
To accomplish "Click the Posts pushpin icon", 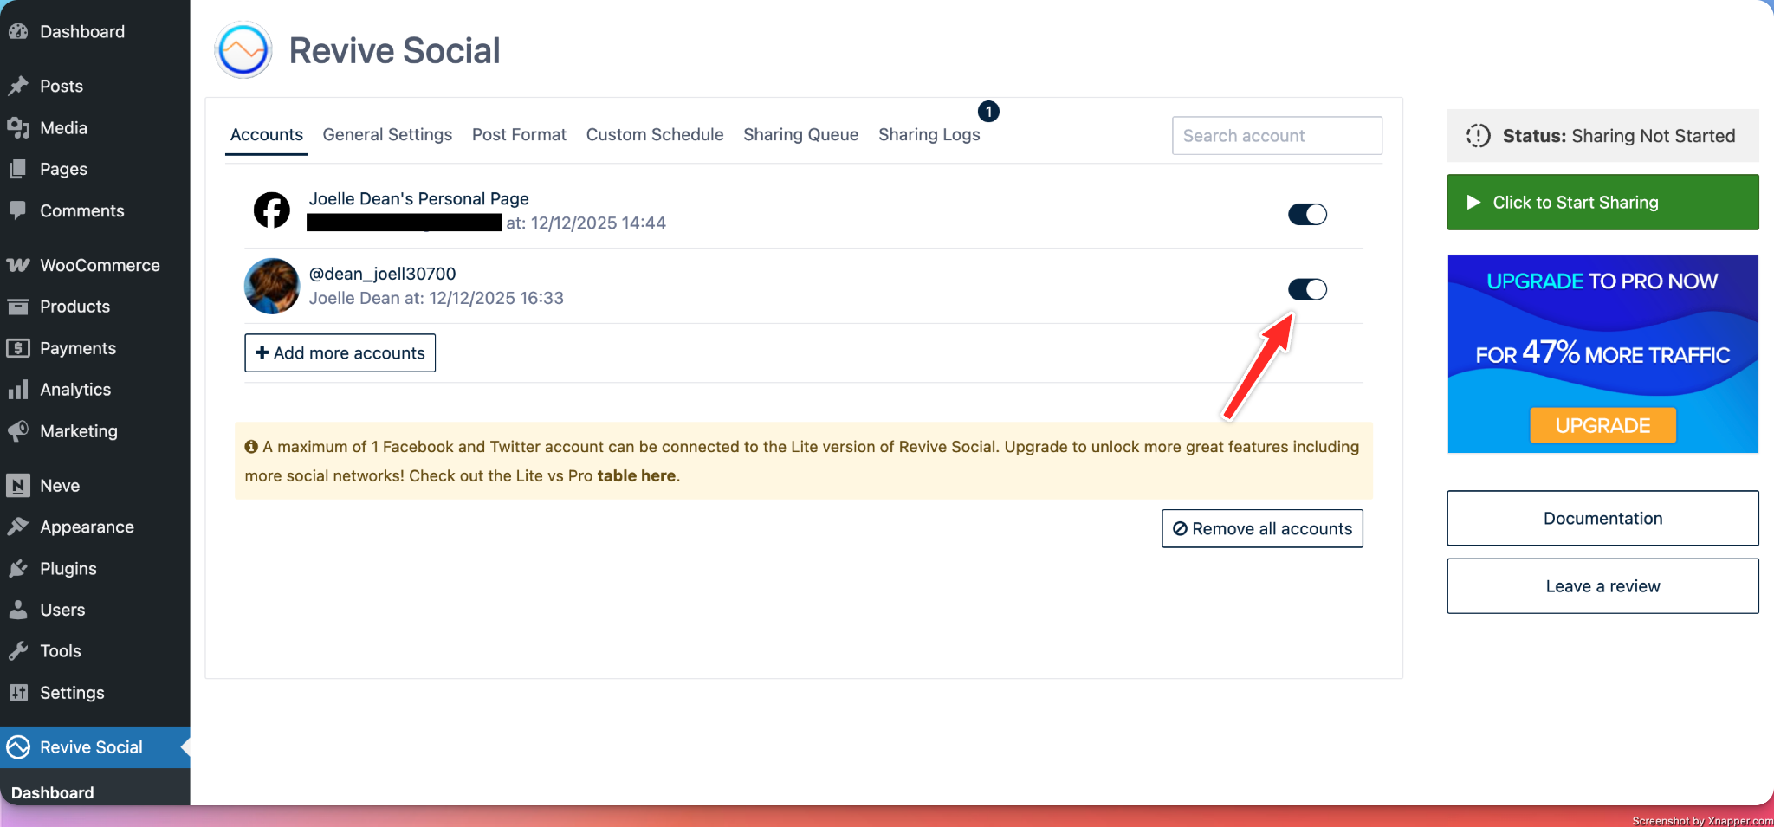I will [x=18, y=86].
